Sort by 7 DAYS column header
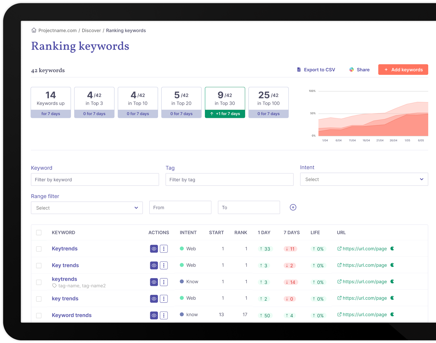Image resolution: width=436 pixels, height=343 pixels. tap(292, 233)
